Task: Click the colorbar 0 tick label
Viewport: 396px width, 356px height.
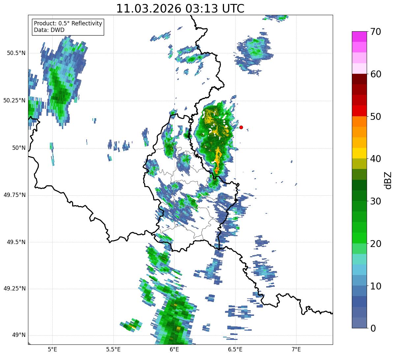Action: pos(373,328)
